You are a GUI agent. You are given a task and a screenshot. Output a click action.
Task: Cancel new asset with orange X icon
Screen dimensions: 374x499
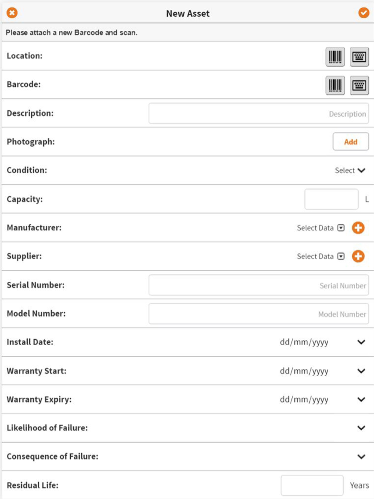(x=12, y=13)
